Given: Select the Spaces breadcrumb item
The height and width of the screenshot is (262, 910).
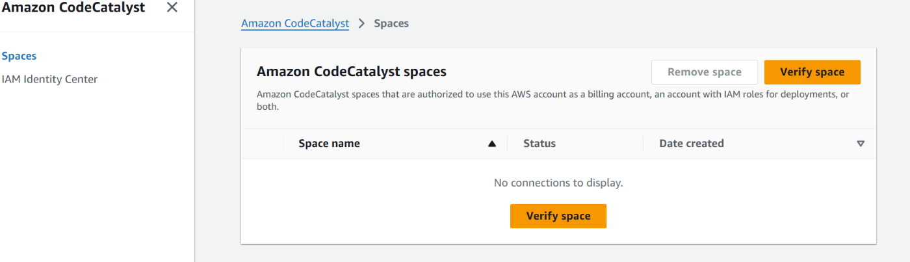Looking at the screenshot, I should [391, 23].
